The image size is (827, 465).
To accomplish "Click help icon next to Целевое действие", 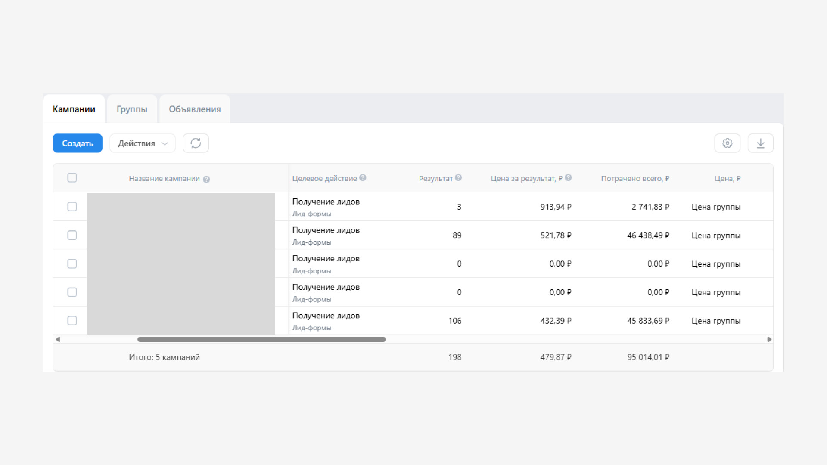I will click(363, 177).
